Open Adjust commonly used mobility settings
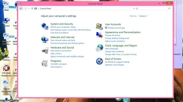Screen dimensions: 183x102 tap(67, 56)
